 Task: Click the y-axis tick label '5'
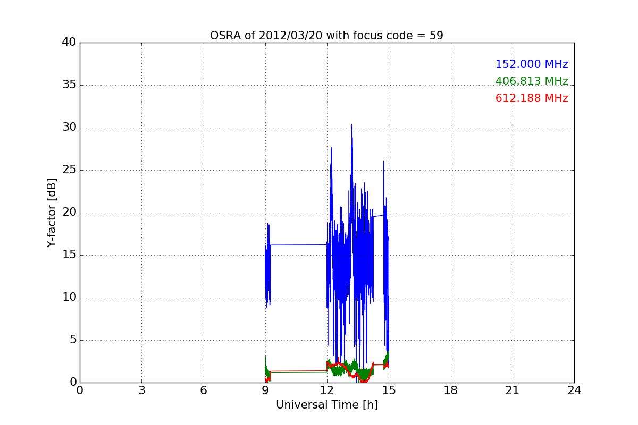[73, 340]
